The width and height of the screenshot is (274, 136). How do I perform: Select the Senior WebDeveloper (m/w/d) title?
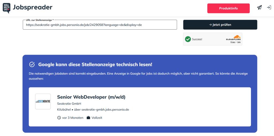[91, 97]
